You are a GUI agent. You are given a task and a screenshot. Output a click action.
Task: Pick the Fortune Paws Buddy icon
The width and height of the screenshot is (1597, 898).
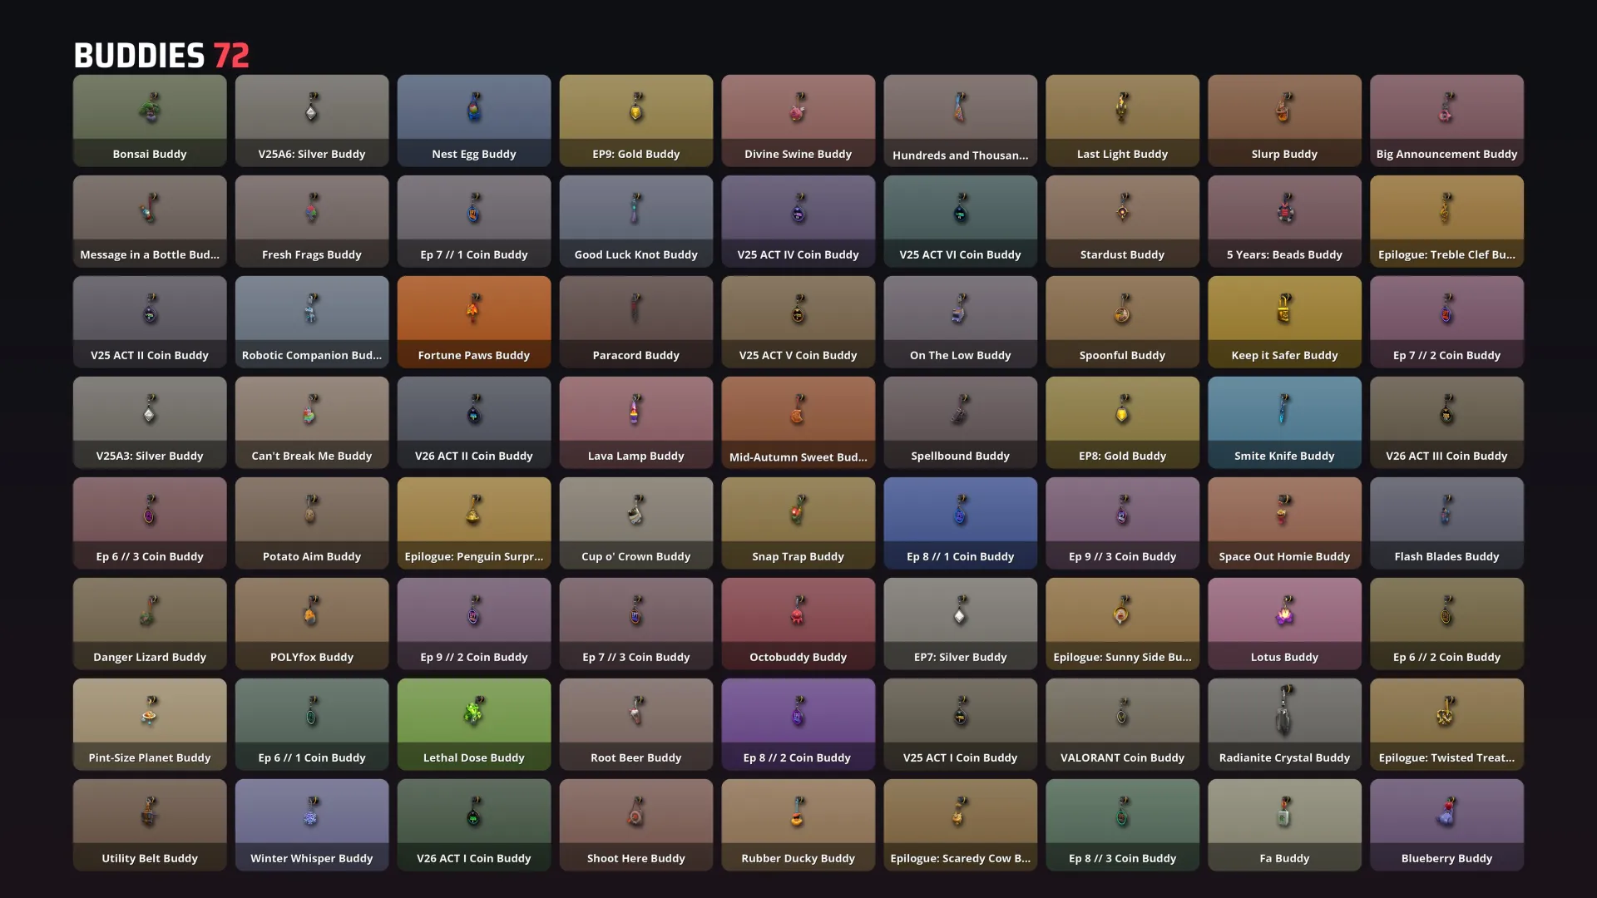click(x=474, y=308)
